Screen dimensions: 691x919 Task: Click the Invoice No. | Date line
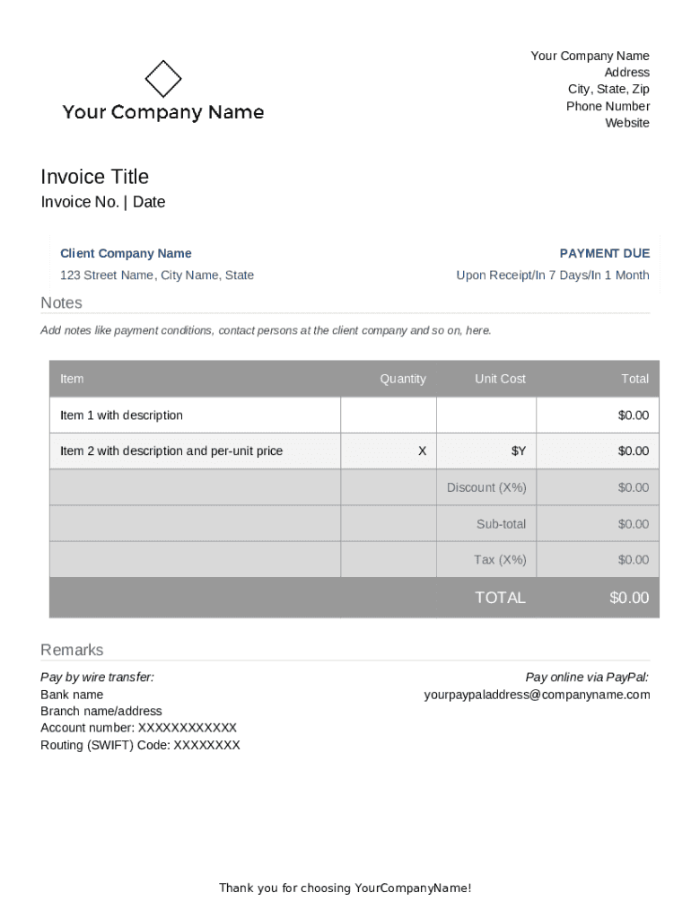(x=103, y=202)
